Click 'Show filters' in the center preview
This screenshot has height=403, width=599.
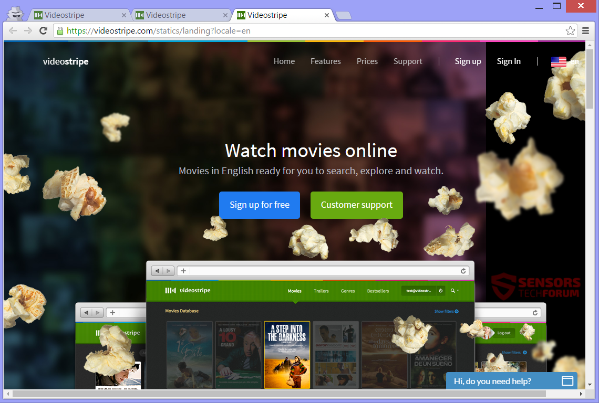click(446, 311)
